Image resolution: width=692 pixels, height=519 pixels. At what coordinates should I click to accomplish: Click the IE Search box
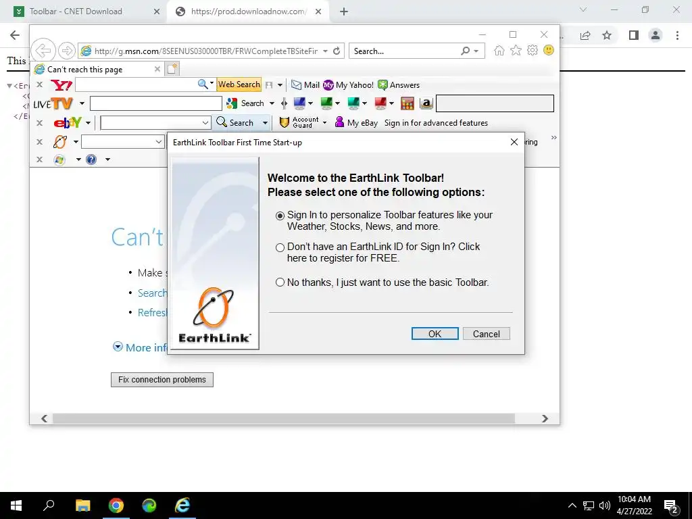click(x=405, y=51)
